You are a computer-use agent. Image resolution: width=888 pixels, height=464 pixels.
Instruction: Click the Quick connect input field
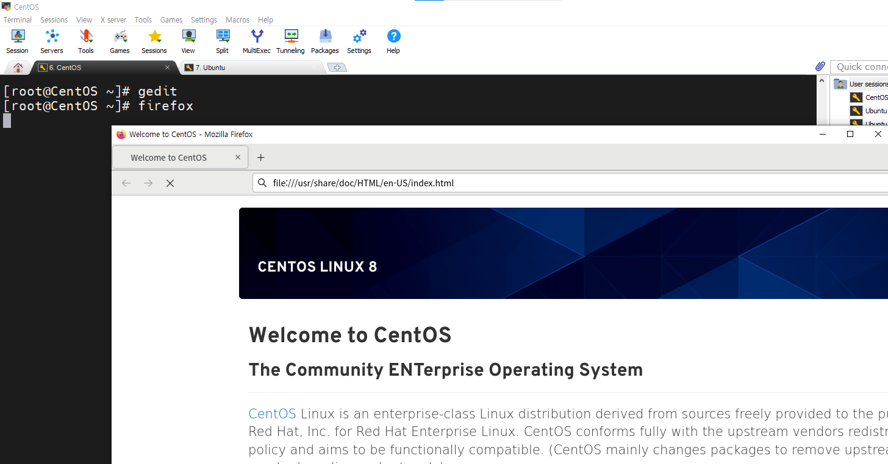860,67
